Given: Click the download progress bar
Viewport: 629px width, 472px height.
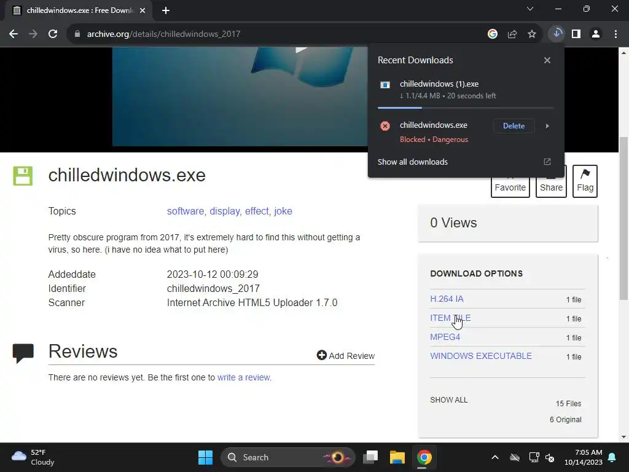Looking at the screenshot, I should [x=466, y=108].
